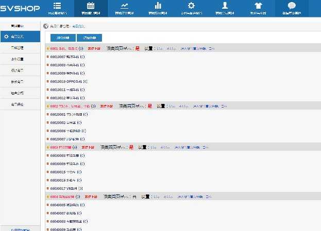Click the globe icon in the breadcrumb
Viewport: 321px width, 231px height.
[x=46, y=26]
